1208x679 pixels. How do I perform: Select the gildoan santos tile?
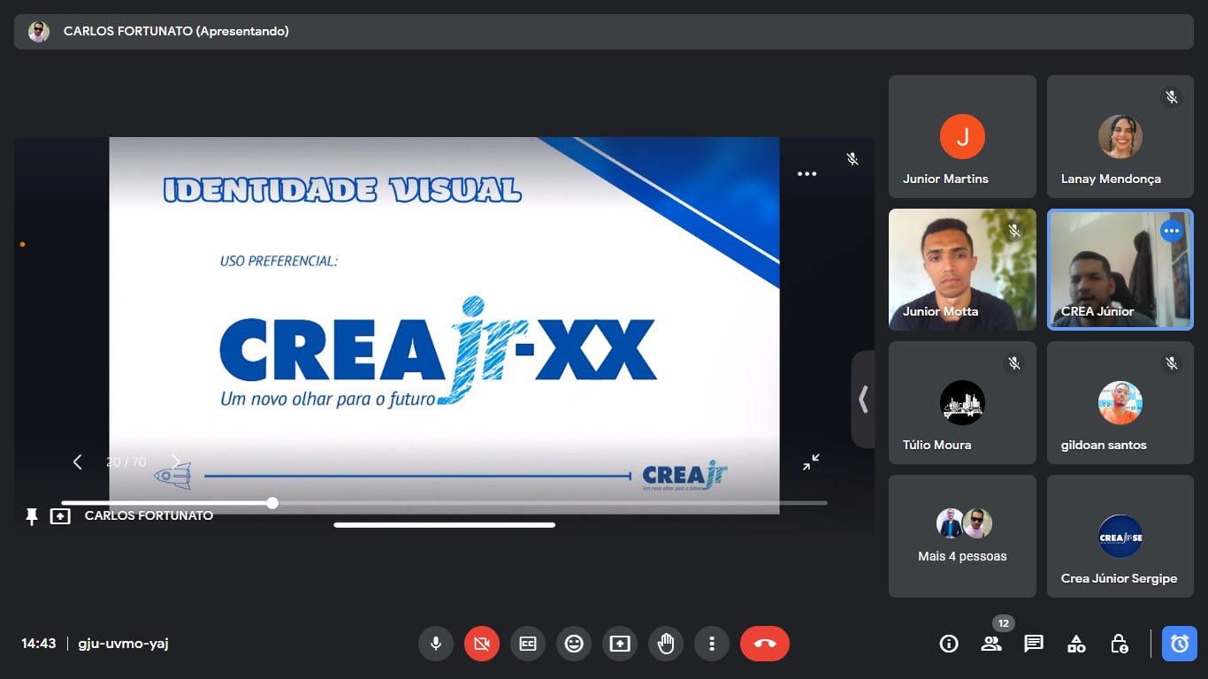pyautogui.click(x=1120, y=403)
